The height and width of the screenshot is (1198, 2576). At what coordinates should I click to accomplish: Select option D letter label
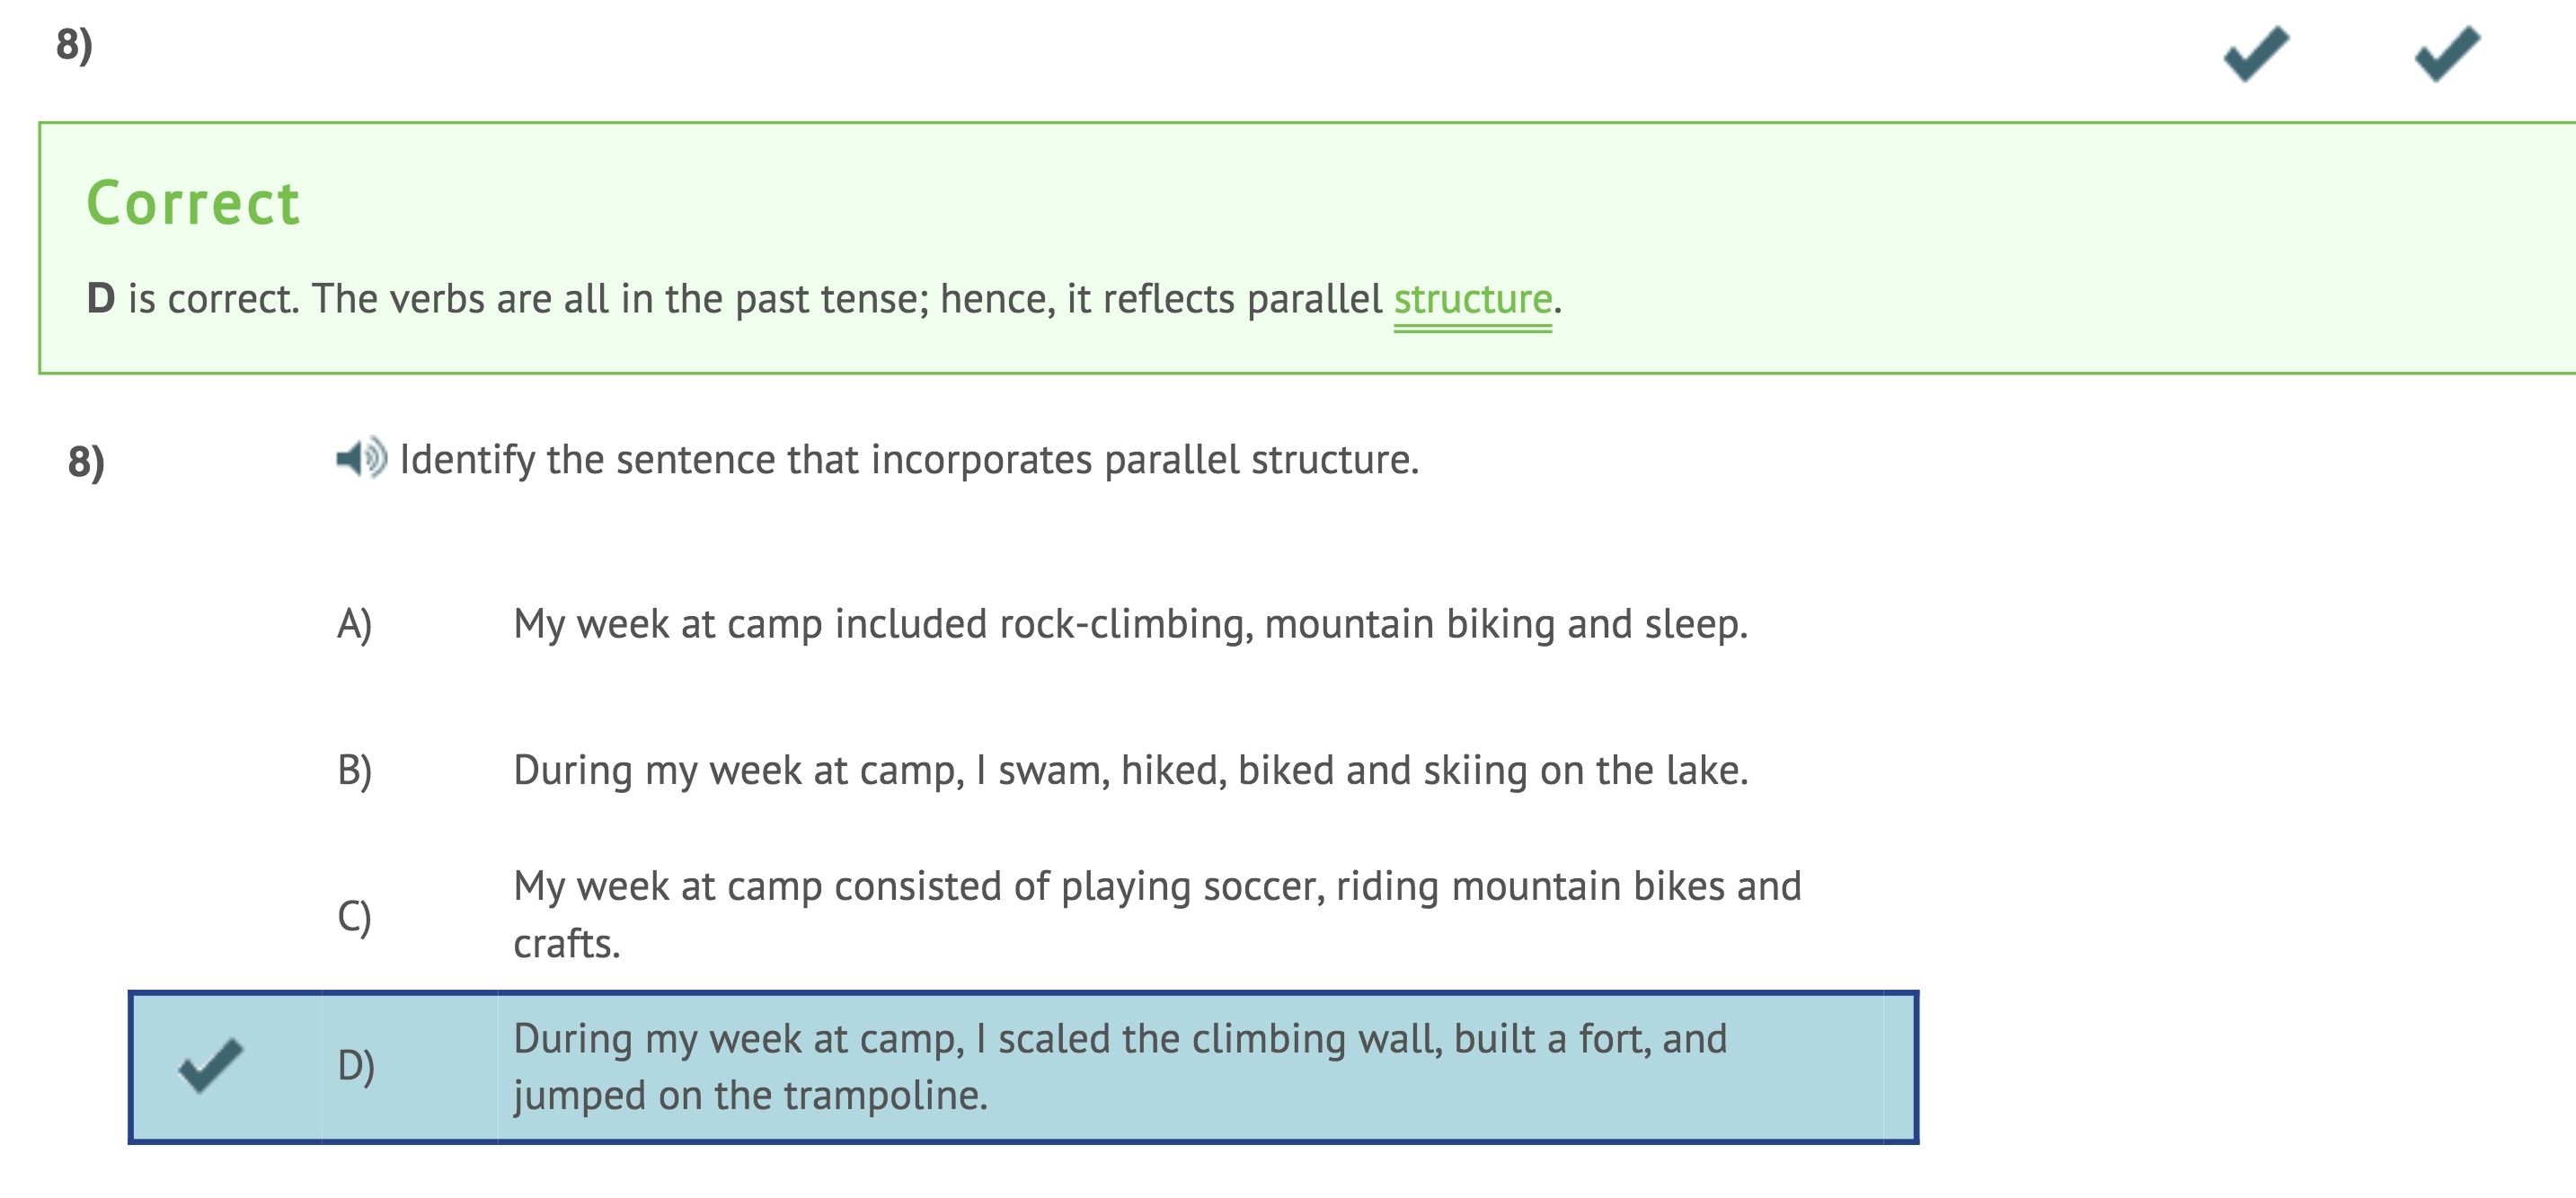pyautogui.click(x=356, y=1066)
